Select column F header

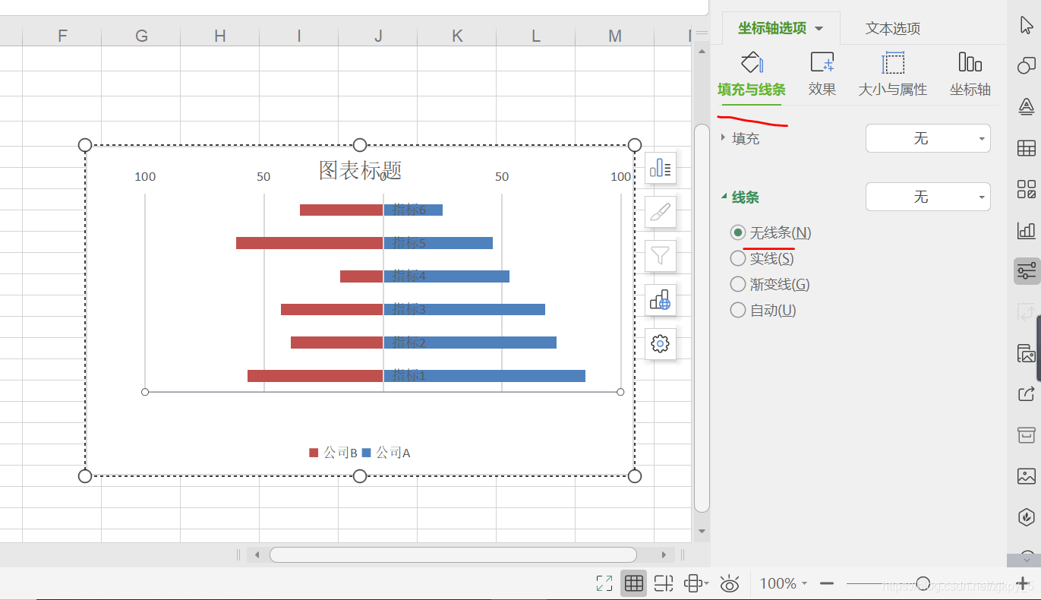62,36
